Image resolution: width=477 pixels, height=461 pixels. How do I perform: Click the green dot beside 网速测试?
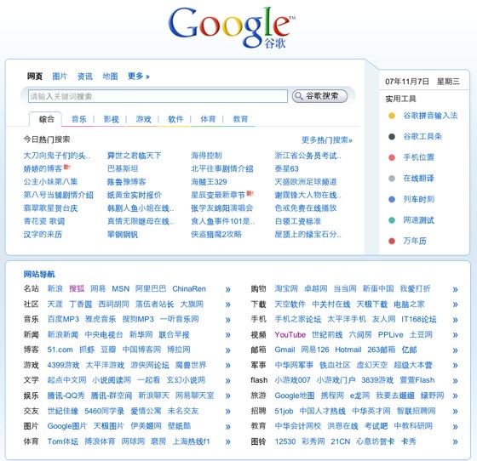392,220
